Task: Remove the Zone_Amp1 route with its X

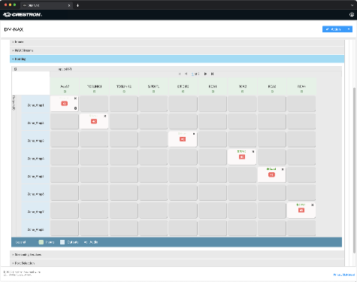Action: [x=75, y=99]
